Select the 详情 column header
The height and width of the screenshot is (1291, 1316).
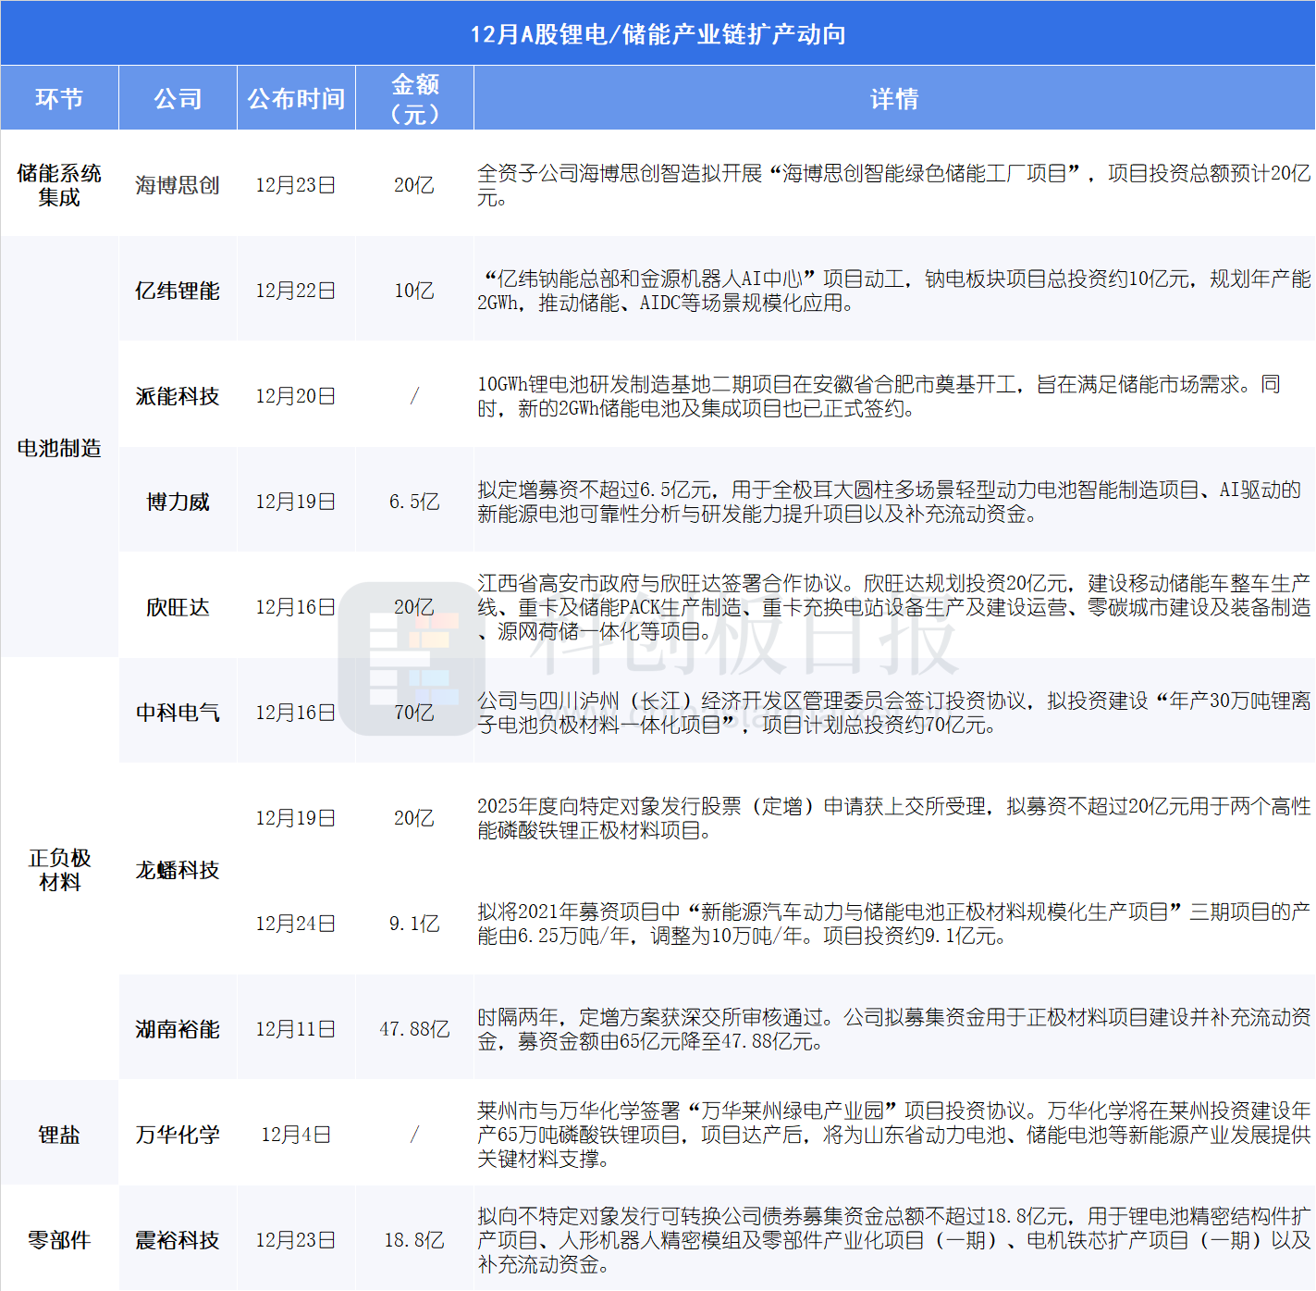(893, 98)
